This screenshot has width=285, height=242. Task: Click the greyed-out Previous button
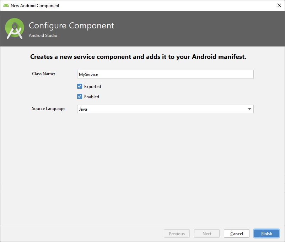tap(177, 233)
